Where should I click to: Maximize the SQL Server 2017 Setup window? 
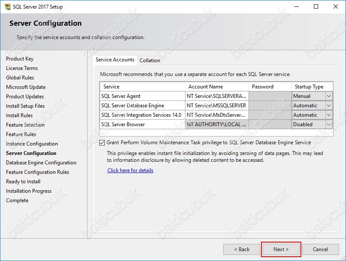[316, 6]
